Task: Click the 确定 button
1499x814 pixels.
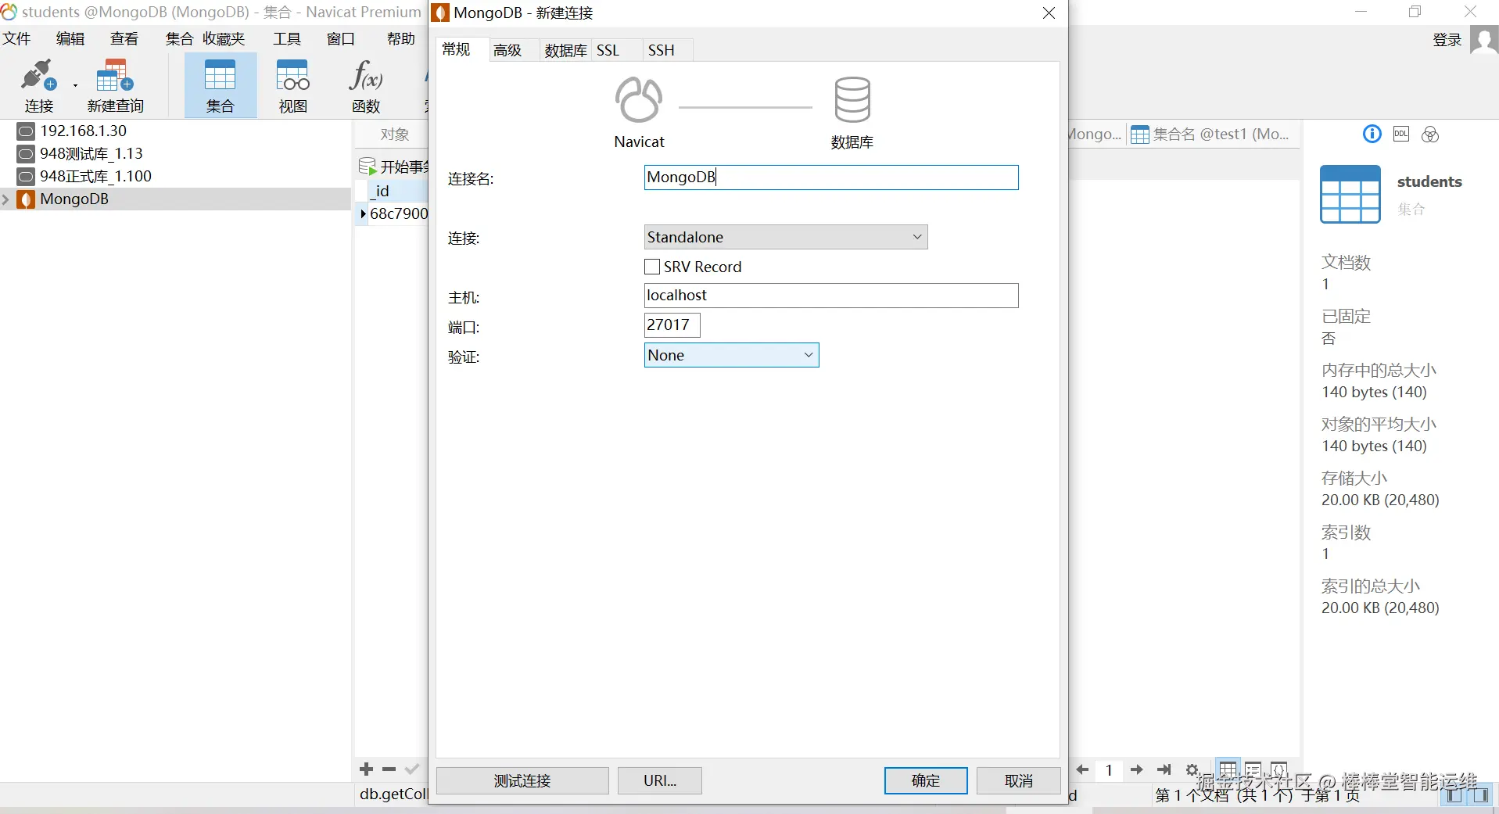Action: [926, 780]
